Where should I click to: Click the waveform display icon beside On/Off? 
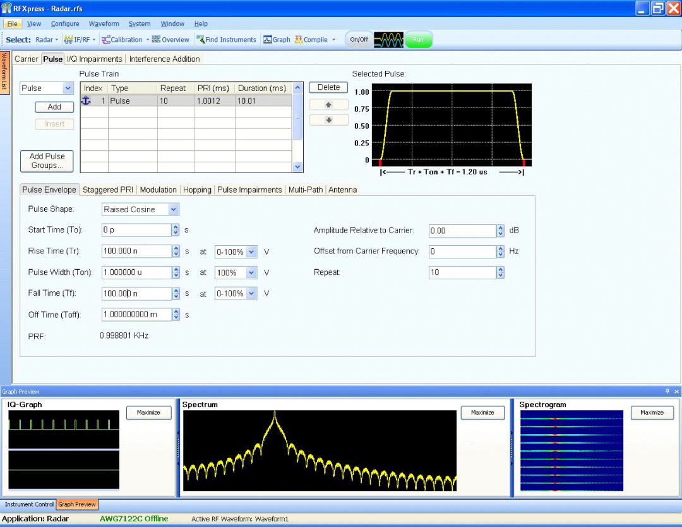tap(388, 40)
